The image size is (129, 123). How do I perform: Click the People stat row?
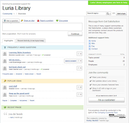(106, 61)
